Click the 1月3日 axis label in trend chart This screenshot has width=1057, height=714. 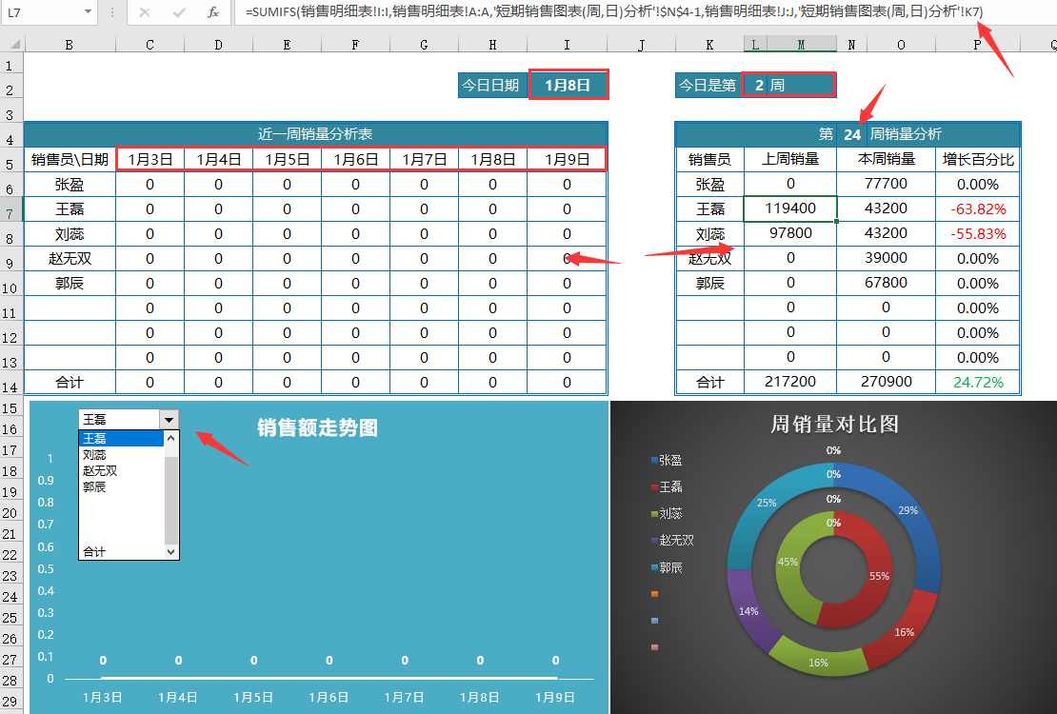[103, 697]
